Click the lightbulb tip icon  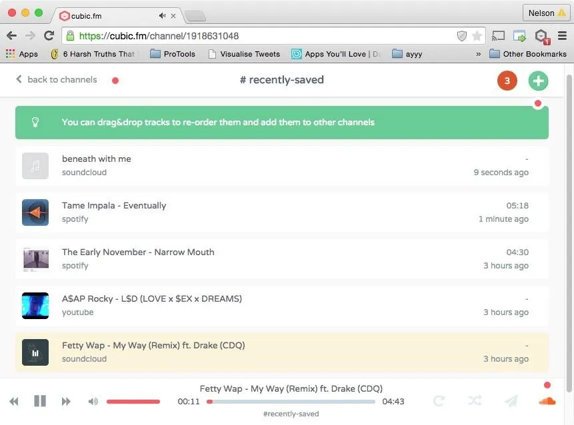pos(35,122)
